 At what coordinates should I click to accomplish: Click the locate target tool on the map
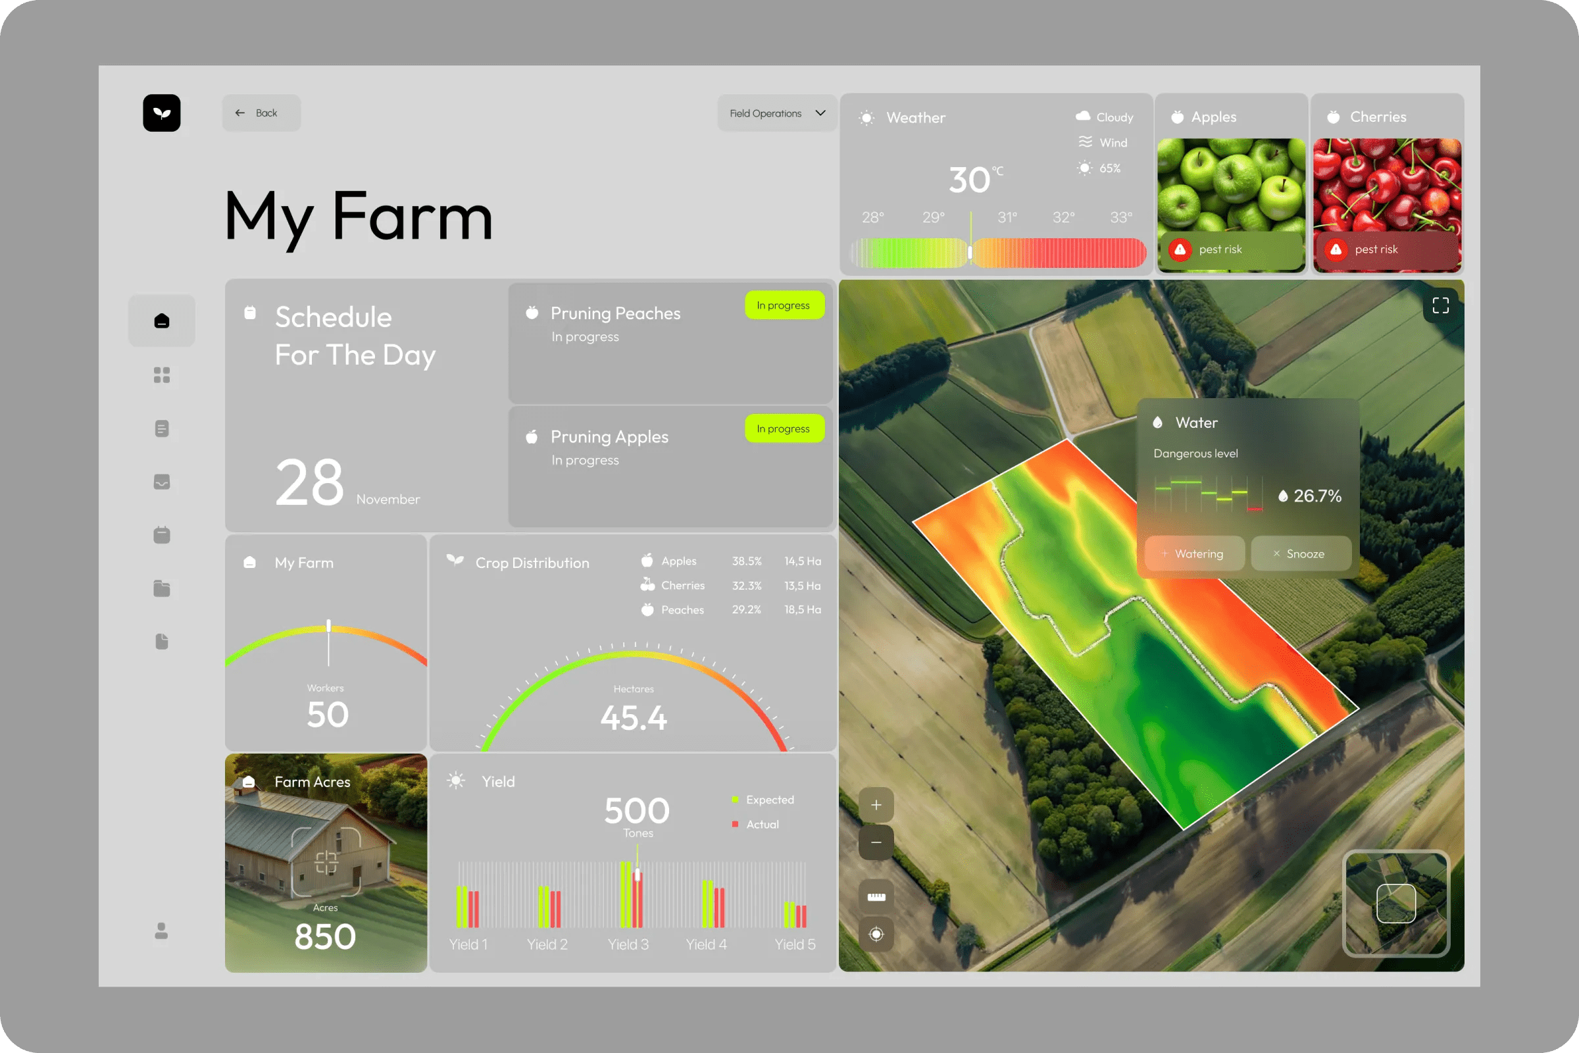876,933
